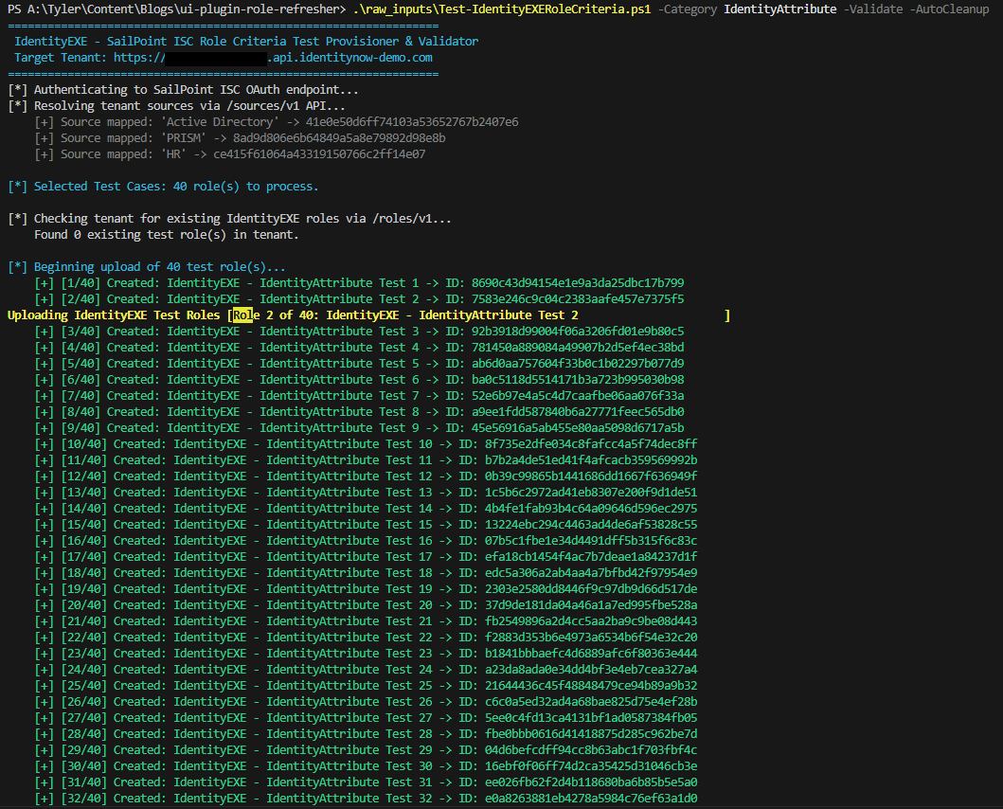1003x809 pixels.
Task: Click the 'HR' source mapped line
Action: 229,154
